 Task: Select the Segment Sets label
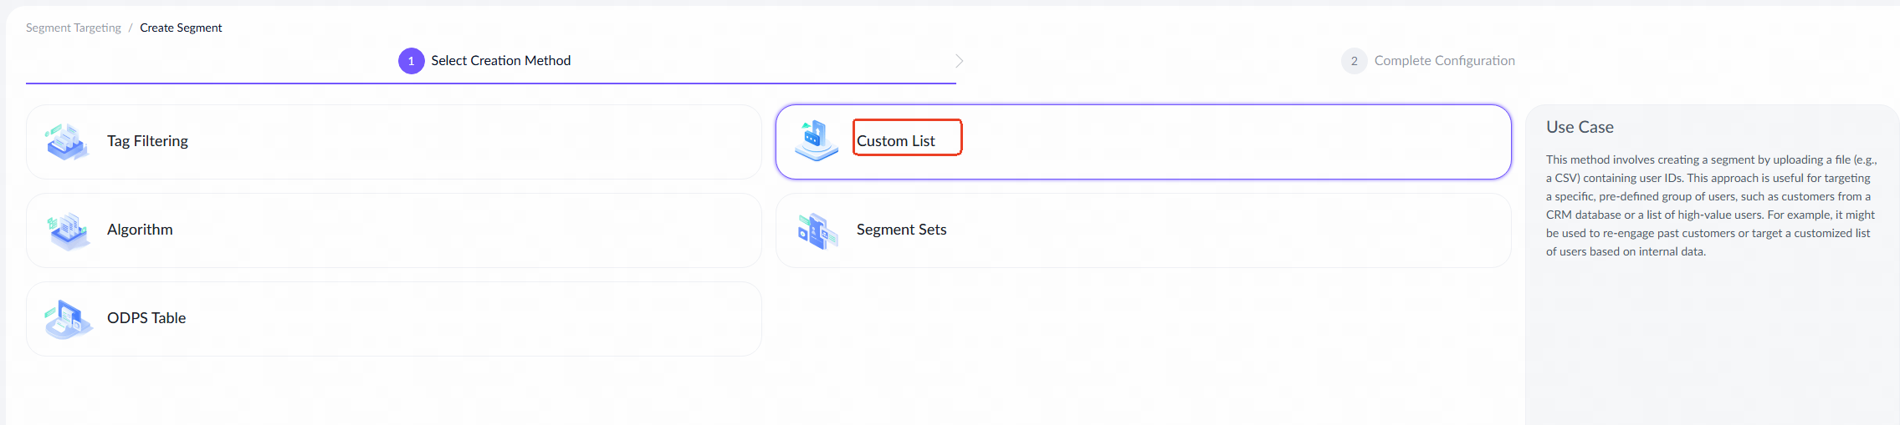pos(901,230)
